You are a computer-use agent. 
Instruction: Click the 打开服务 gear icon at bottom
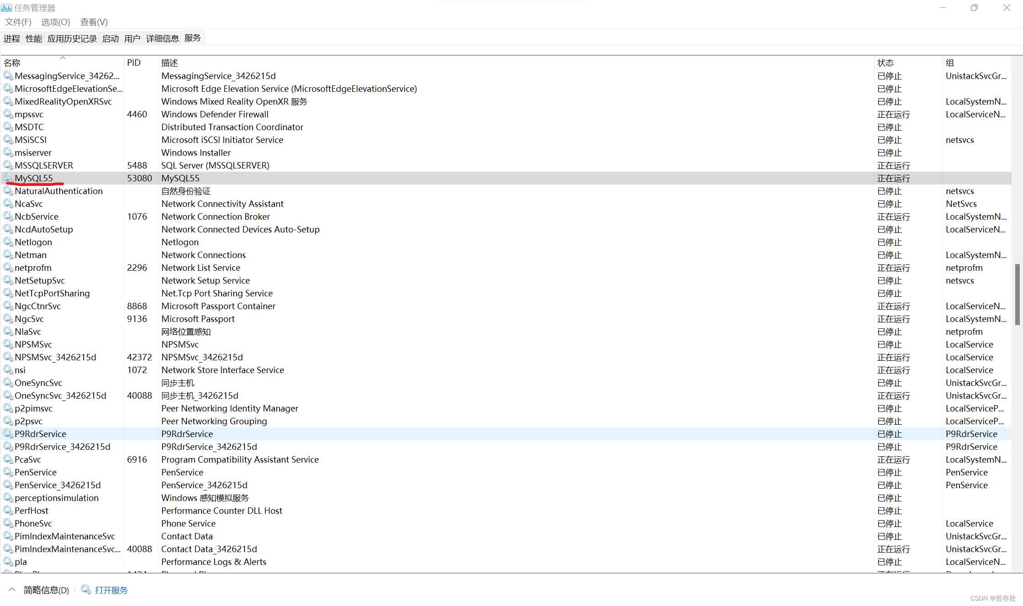pyautogui.click(x=85, y=590)
